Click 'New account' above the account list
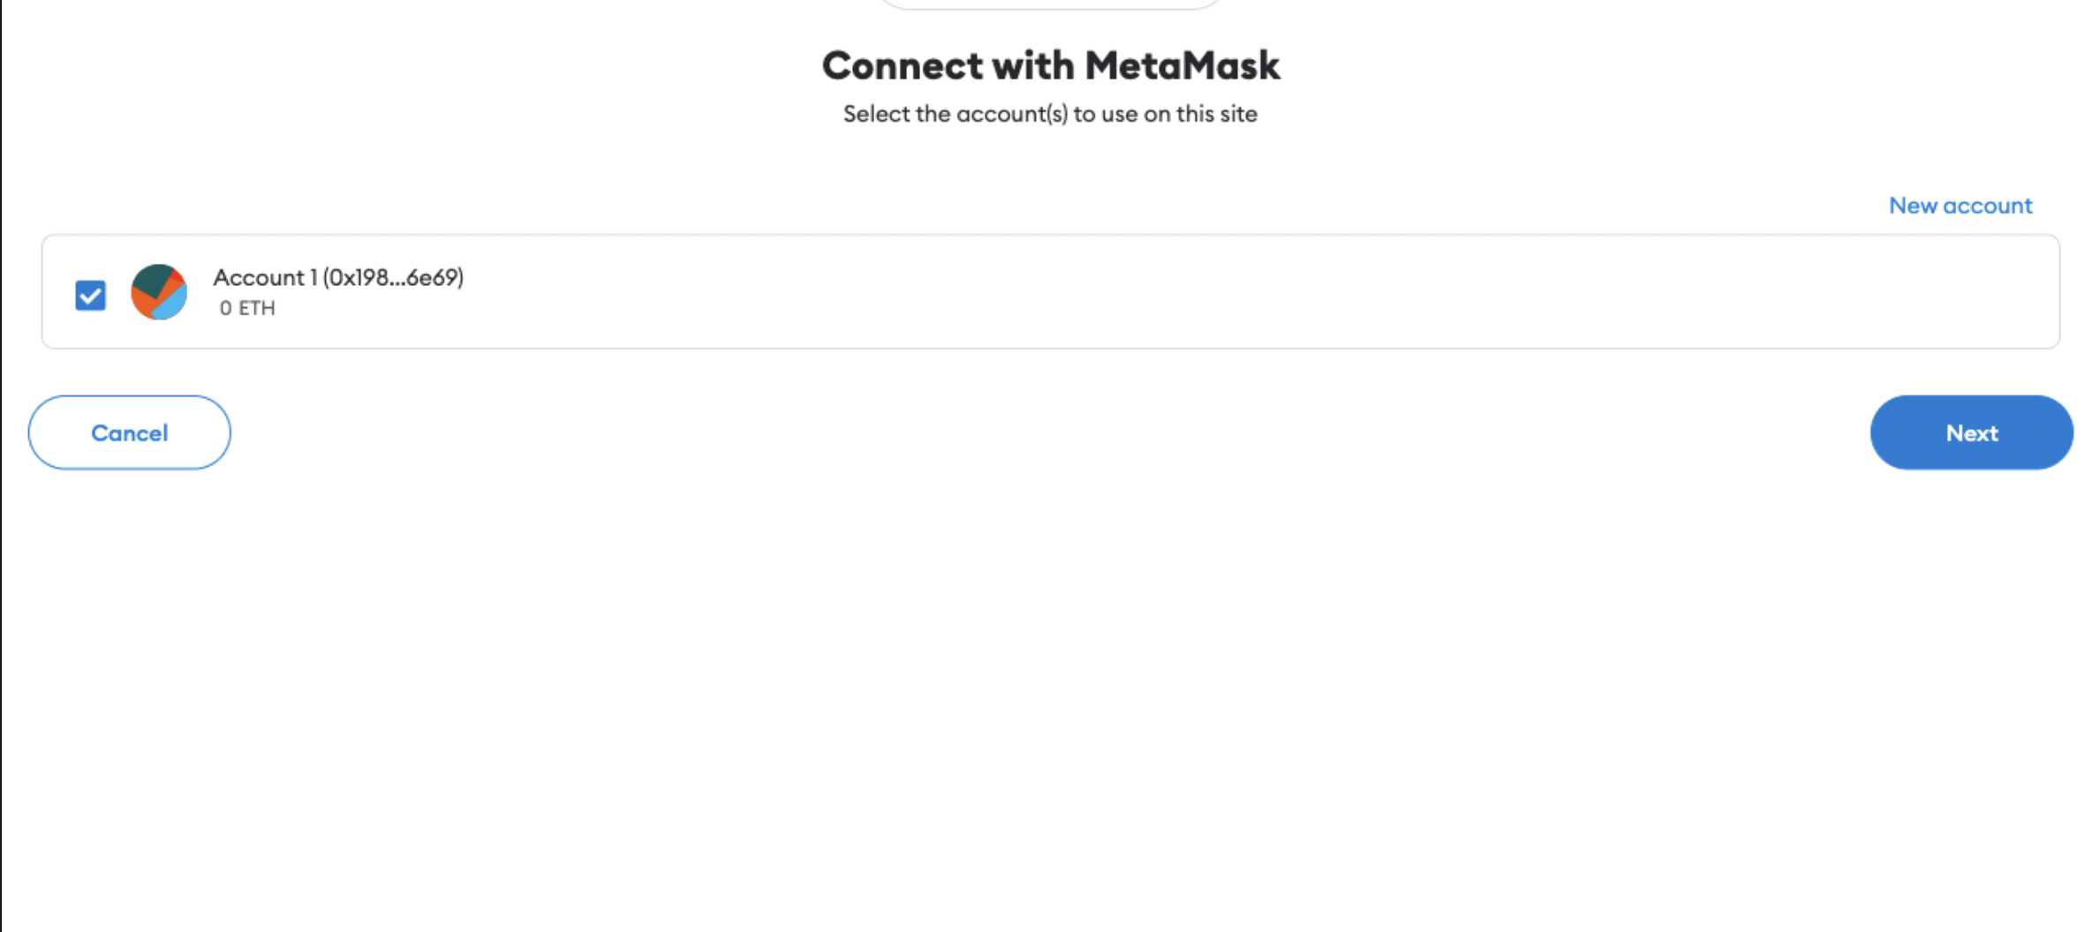 tap(1960, 206)
